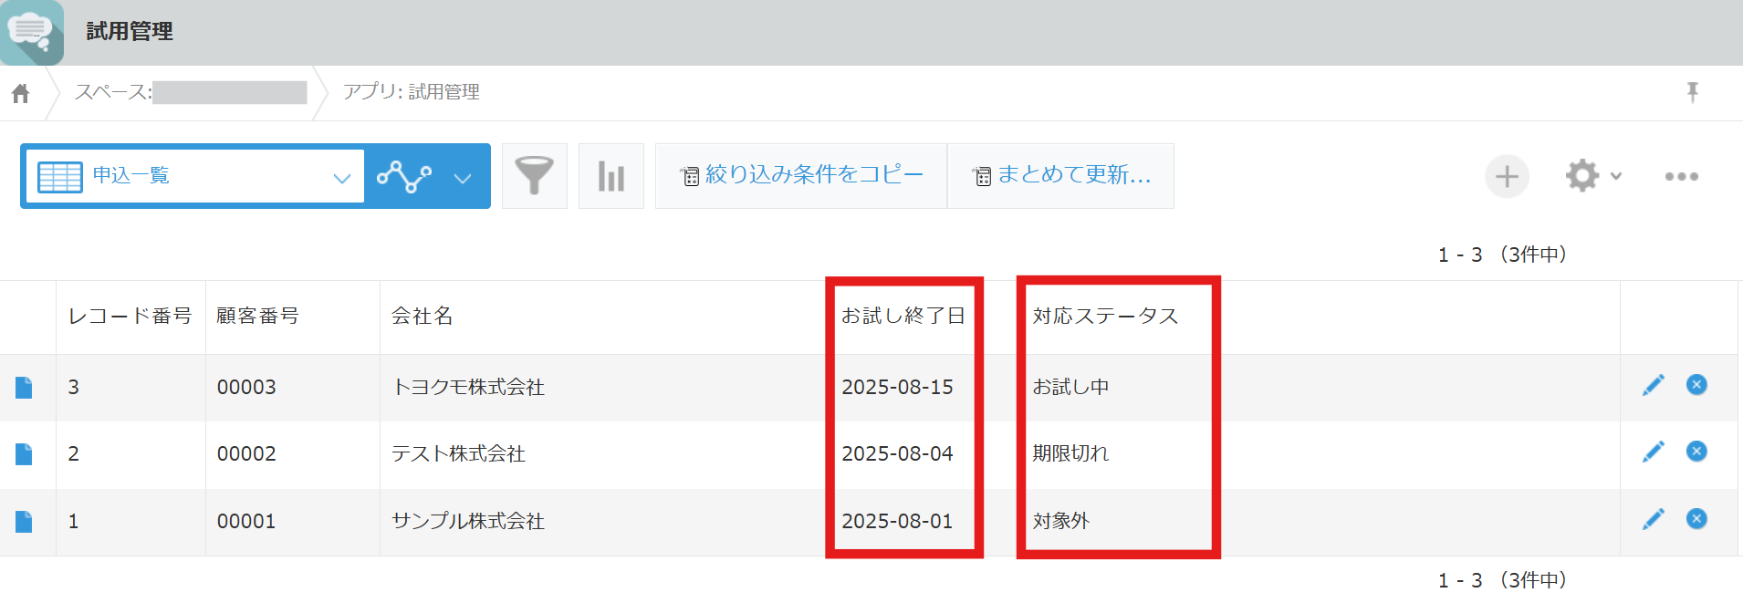Click the 絞り込み条件をコピー button
This screenshot has height=603, width=1743.
[x=801, y=175]
